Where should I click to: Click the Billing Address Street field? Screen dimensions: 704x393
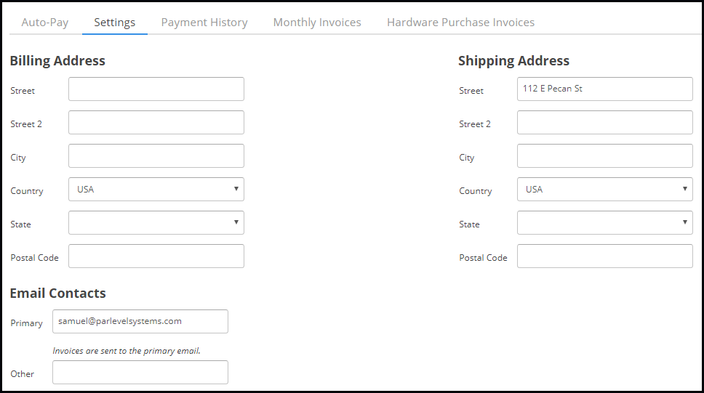point(156,89)
